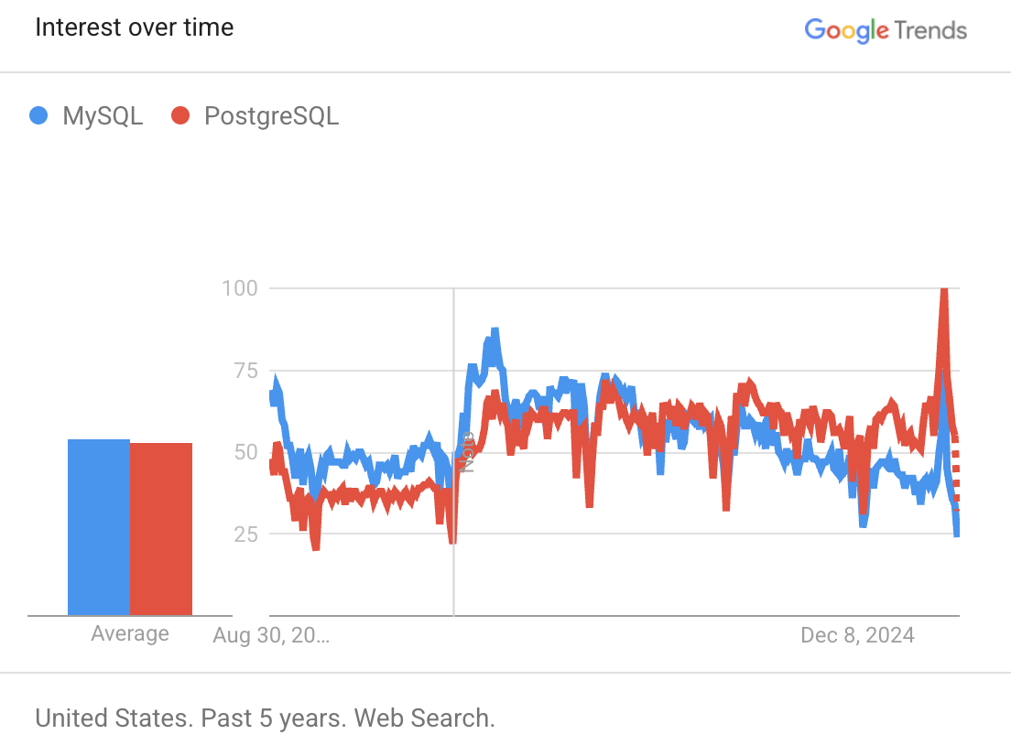Viewport: 1011px width, 745px height.
Task: Click the United States Past 5 years caption
Action: tap(265, 718)
